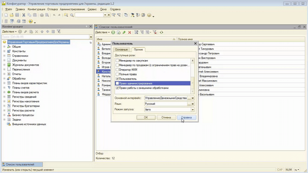Click the Отмена button

[x=166, y=117]
